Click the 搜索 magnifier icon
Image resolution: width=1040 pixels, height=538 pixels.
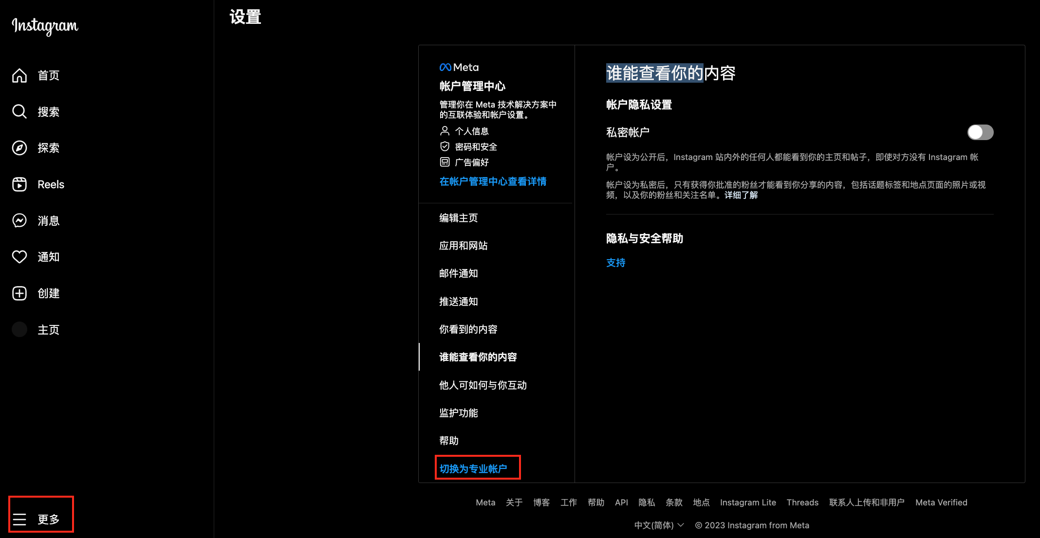tap(19, 112)
